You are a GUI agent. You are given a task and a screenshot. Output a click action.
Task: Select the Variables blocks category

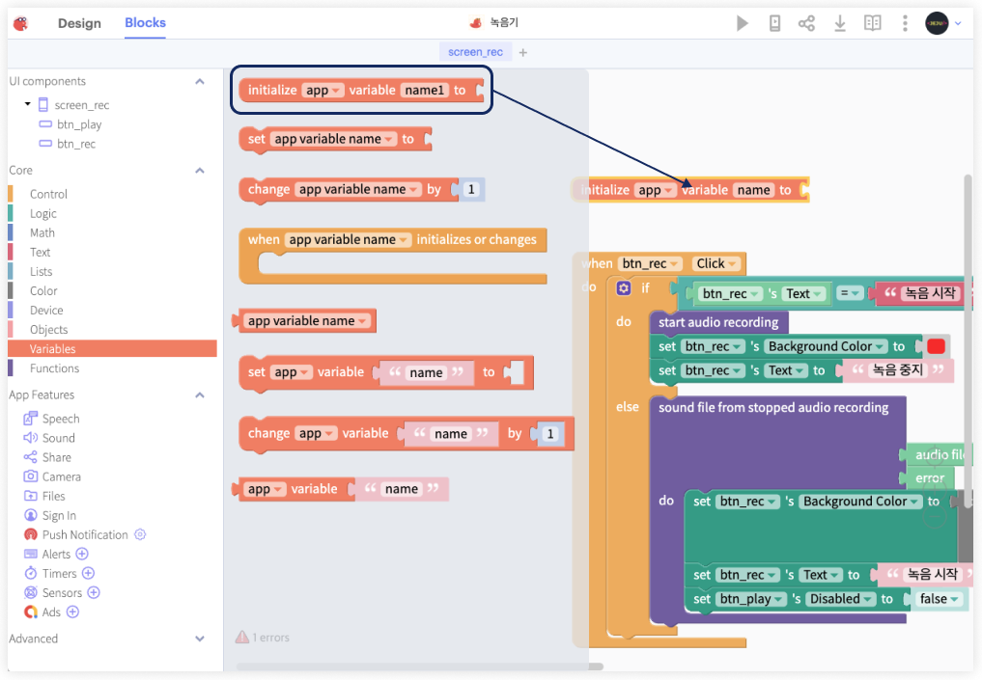113,348
